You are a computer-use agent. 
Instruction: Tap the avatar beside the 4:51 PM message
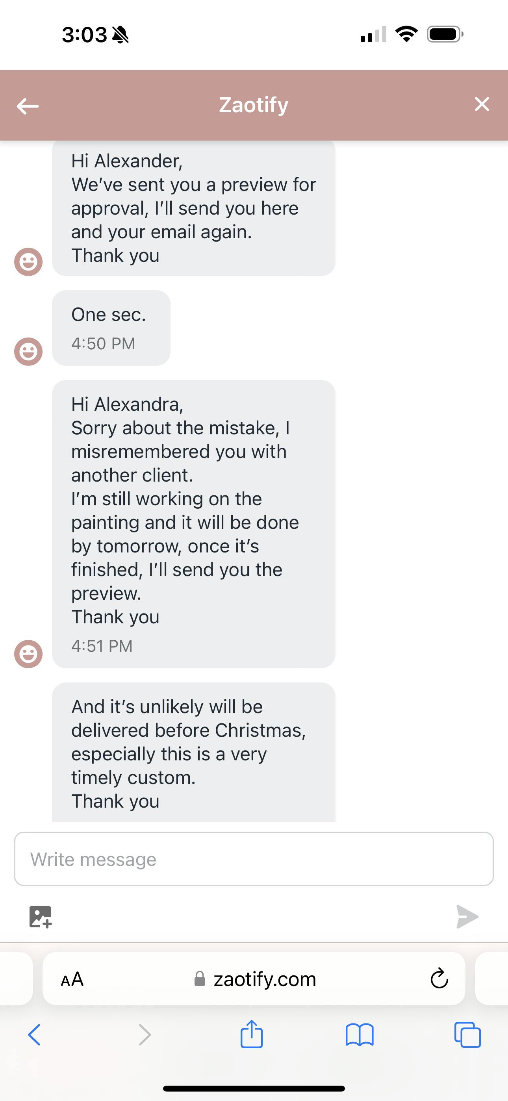(x=29, y=654)
